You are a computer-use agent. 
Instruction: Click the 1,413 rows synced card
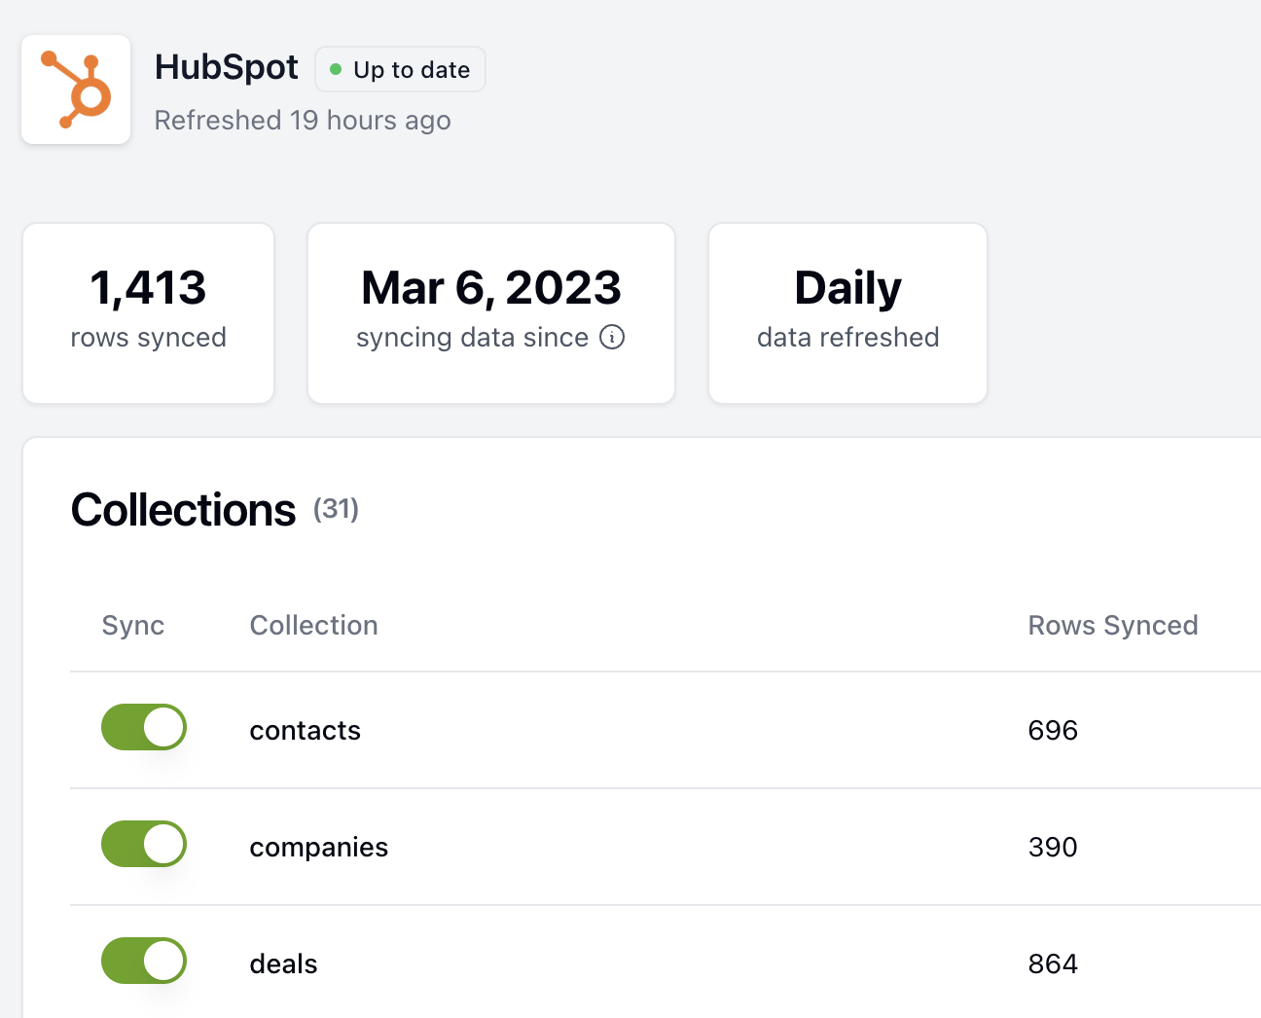tap(148, 313)
